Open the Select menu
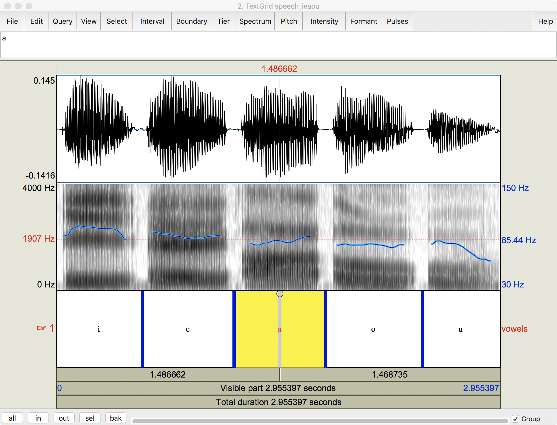 point(117,21)
